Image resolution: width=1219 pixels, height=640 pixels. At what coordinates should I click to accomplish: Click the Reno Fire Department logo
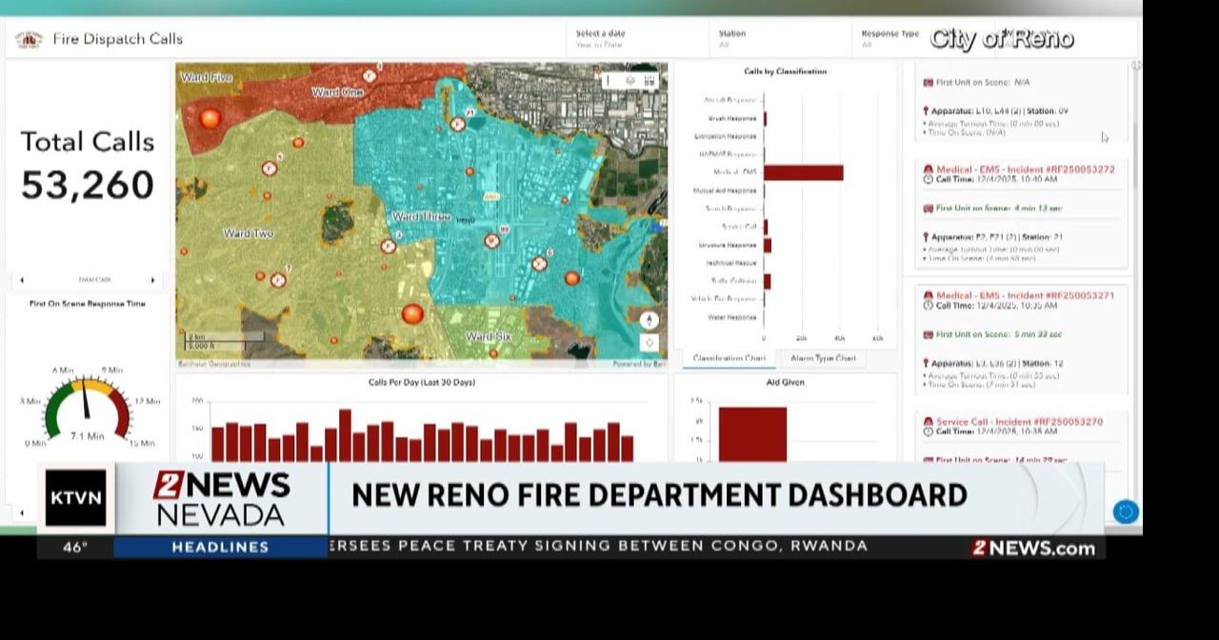[x=30, y=39]
